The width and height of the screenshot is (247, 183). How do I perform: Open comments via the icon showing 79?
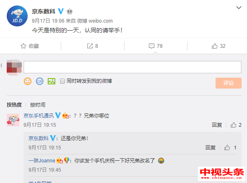pos(156,46)
